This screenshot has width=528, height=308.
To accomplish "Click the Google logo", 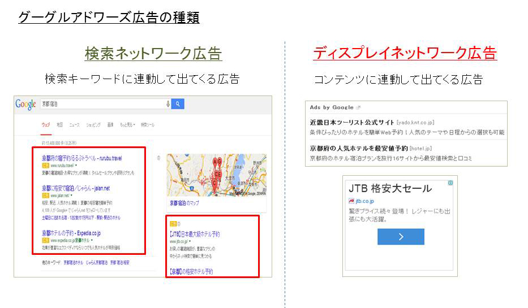I will coord(25,104).
